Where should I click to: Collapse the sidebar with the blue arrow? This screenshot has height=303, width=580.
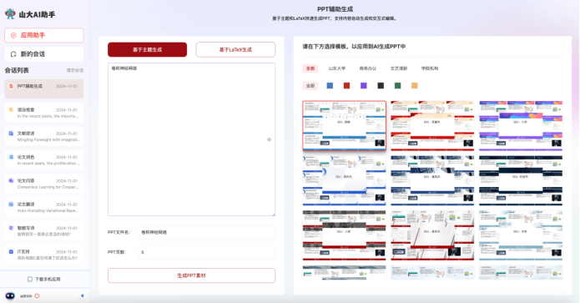(82, 295)
